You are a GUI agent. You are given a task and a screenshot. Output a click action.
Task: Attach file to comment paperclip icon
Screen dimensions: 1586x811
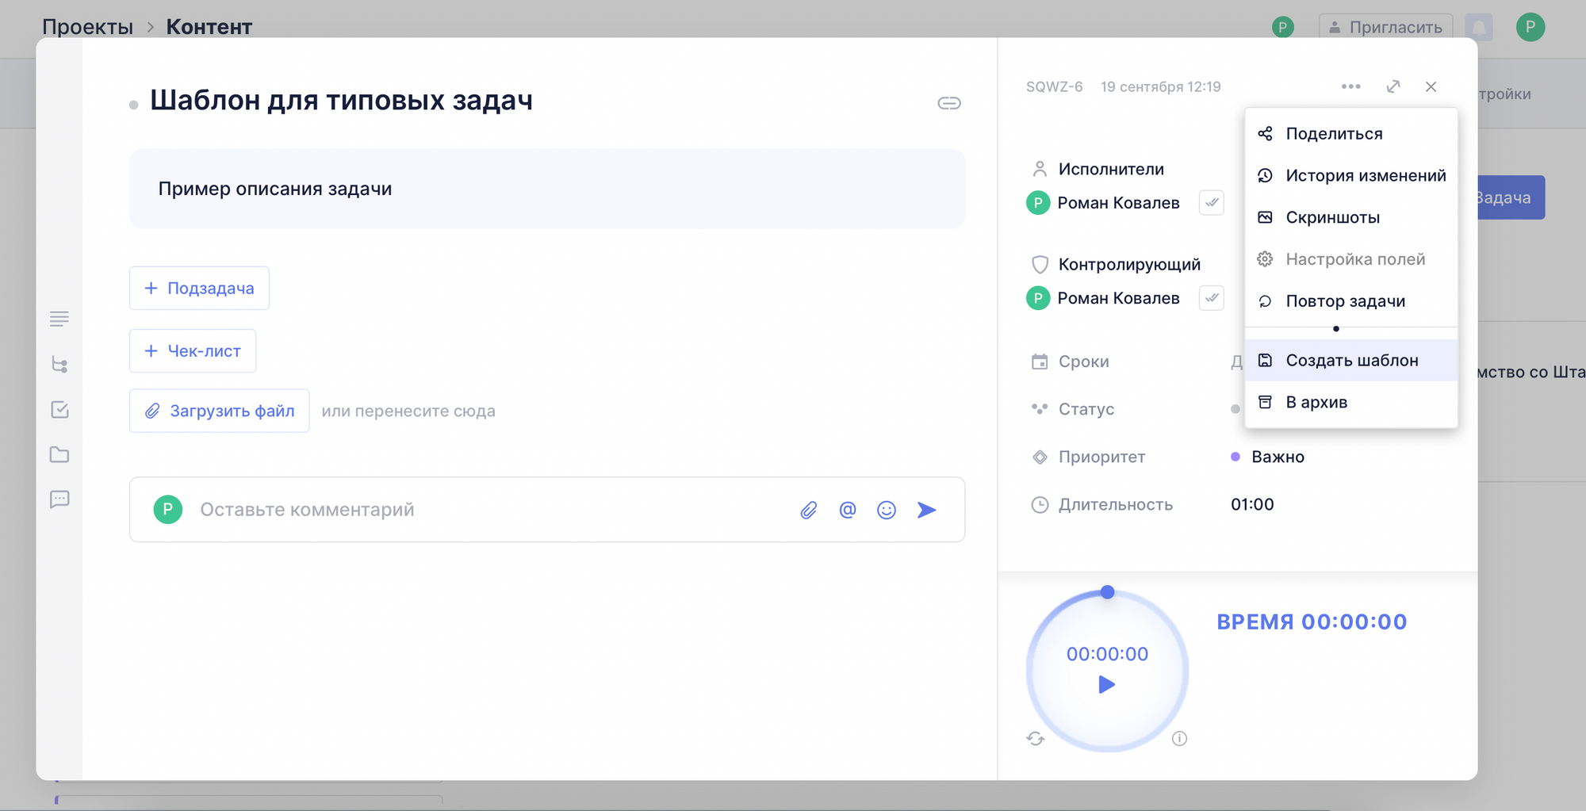[x=808, y=510]
